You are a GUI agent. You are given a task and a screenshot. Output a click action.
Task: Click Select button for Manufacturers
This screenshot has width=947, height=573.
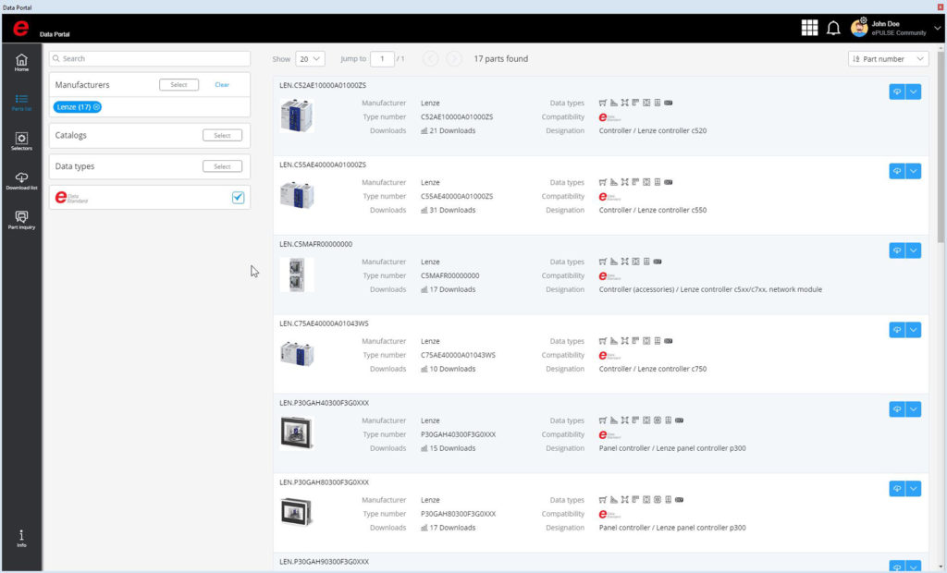(x=178, y=85)
